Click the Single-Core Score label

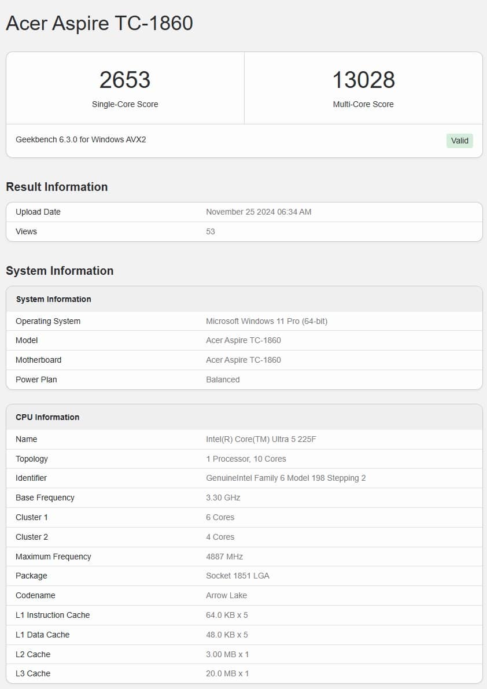coord(125,104)
